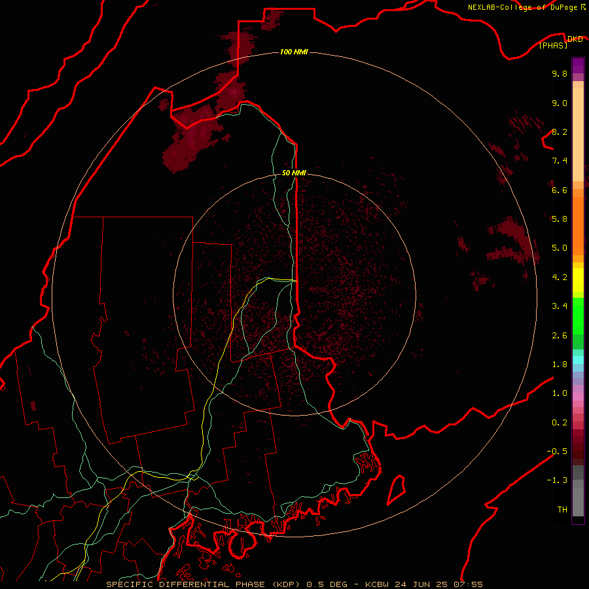Click the 50 NMI range ring label
The width and height of the screenshot is (589, 589).
(294, 173)
